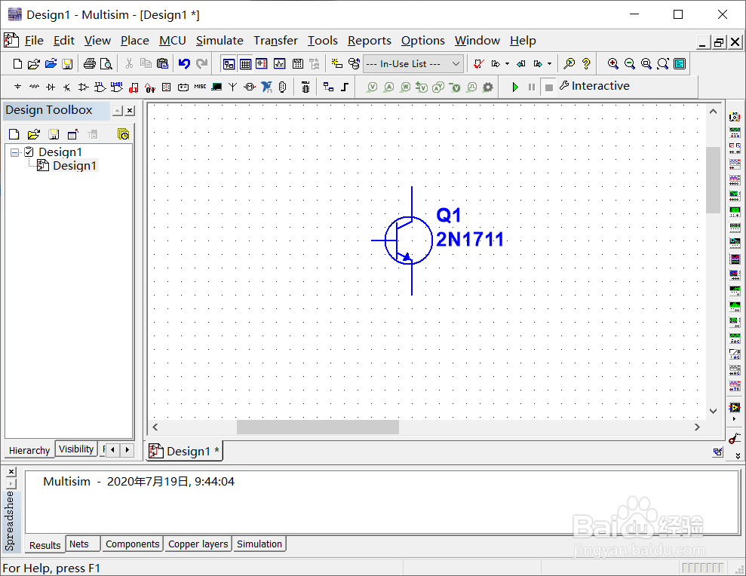Place a Diode component

pos(51,87)
